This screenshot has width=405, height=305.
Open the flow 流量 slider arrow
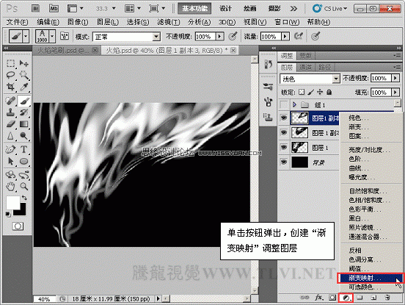coord(285,36)
